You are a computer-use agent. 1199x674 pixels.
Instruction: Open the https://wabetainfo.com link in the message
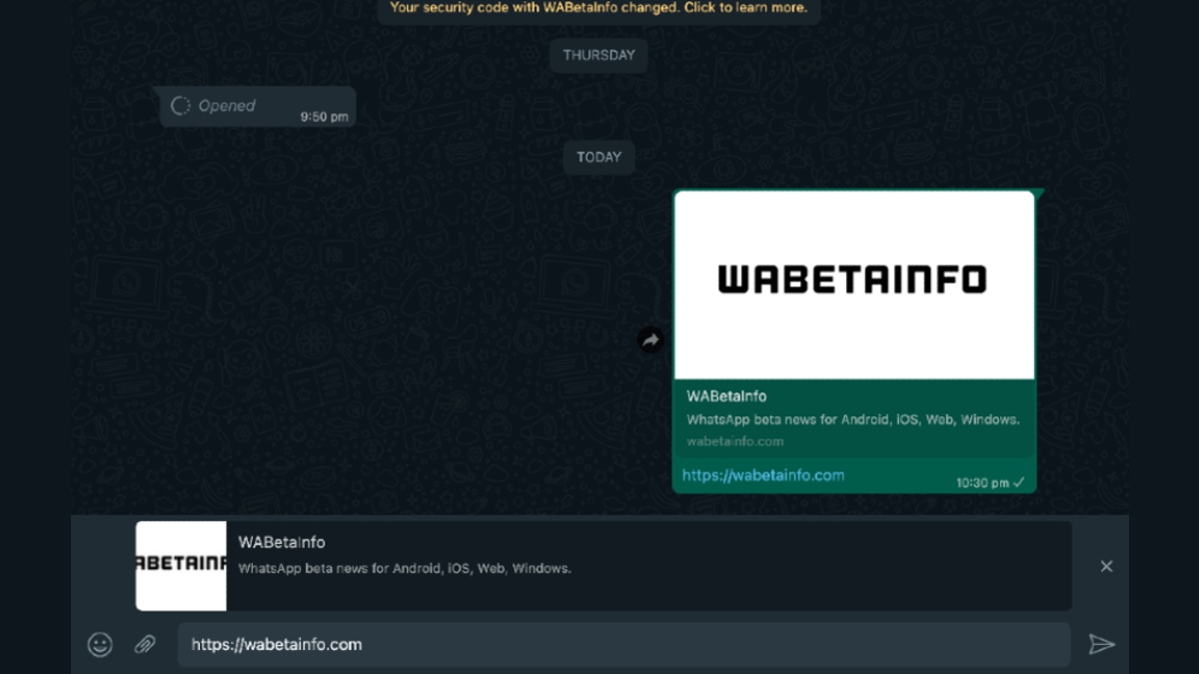762,475
